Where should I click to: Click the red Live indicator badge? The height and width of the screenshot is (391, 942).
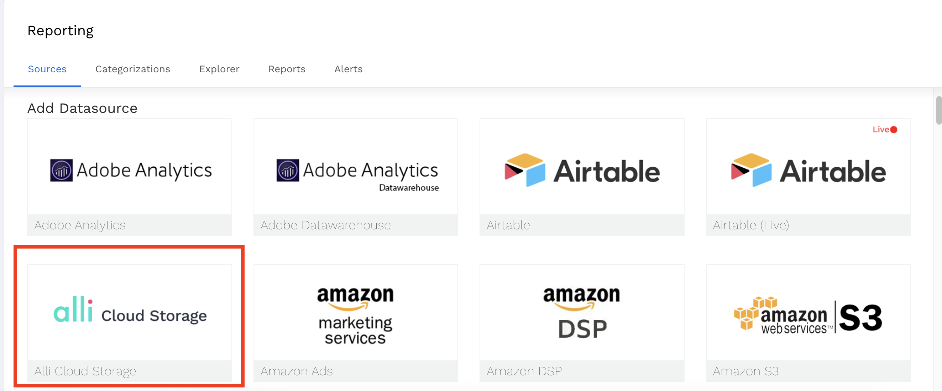885,130
